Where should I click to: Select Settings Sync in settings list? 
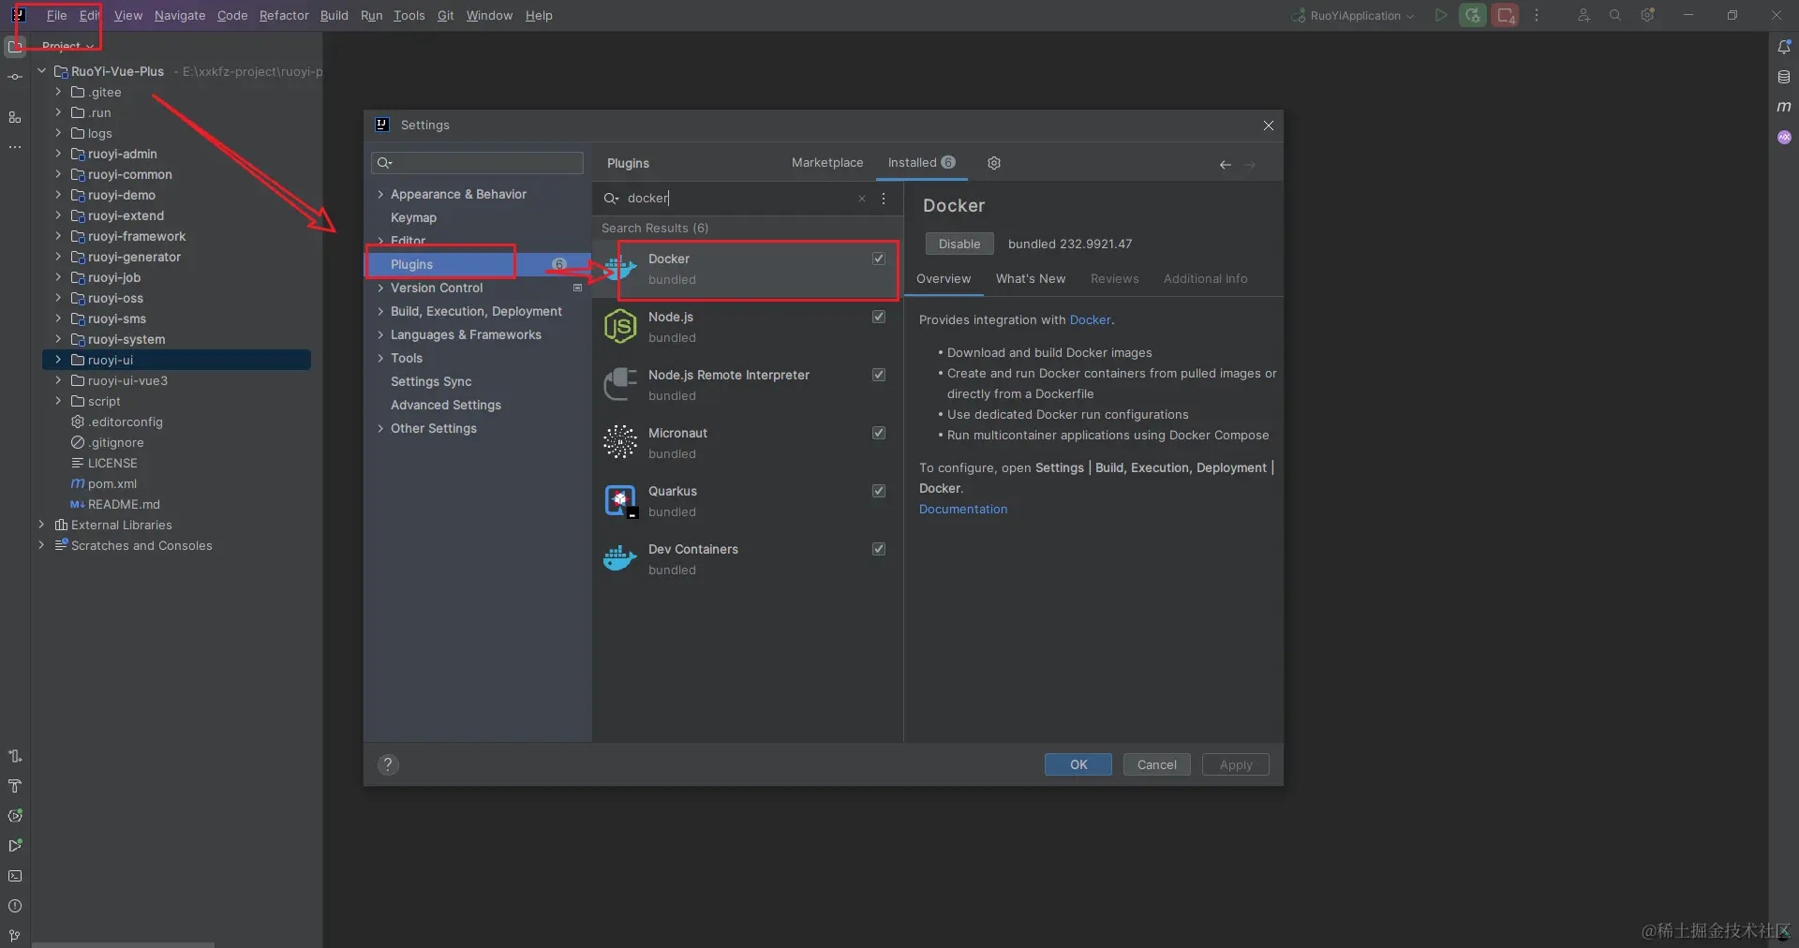pos(431,382)
